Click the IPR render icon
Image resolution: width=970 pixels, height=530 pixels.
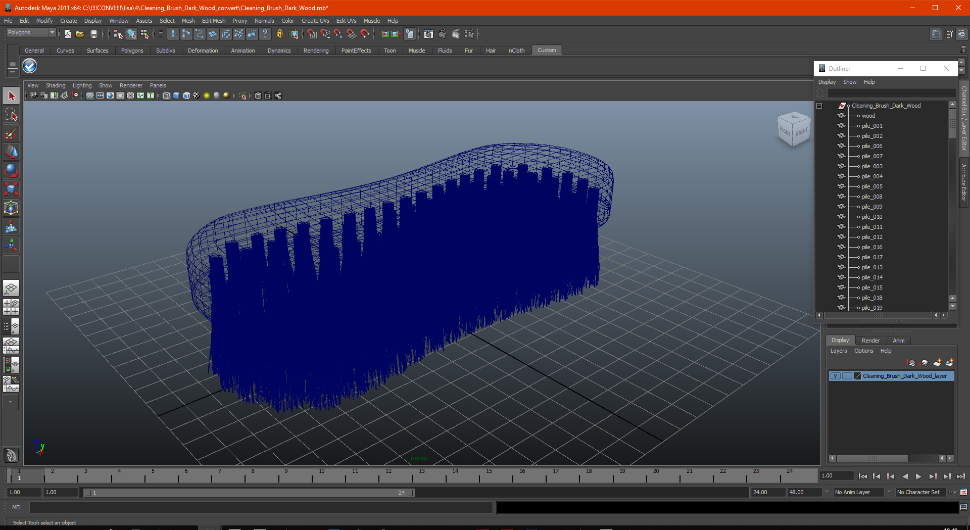456,34
